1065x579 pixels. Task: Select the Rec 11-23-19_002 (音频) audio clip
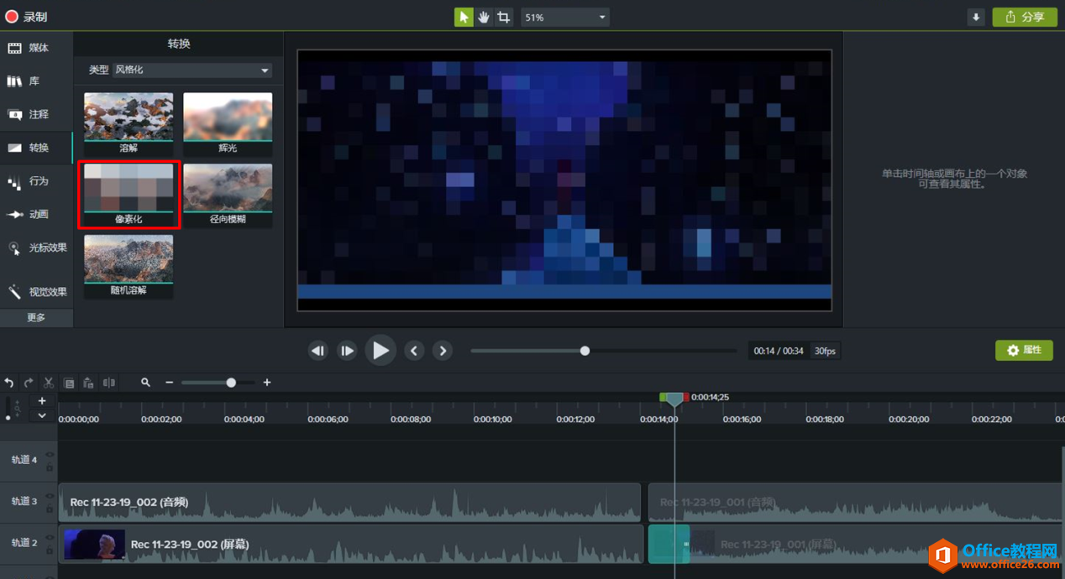tap(349, 502)
